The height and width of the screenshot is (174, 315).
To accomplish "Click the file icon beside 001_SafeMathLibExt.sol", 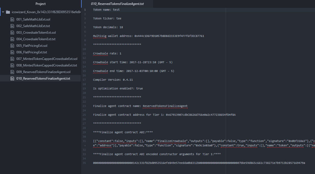I will 12,19.
